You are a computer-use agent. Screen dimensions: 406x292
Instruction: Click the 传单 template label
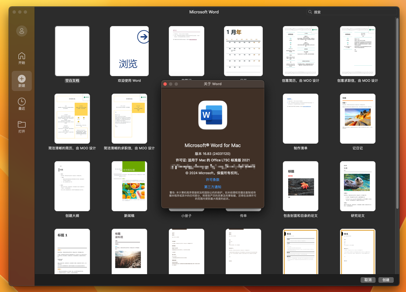click(243, 216)
